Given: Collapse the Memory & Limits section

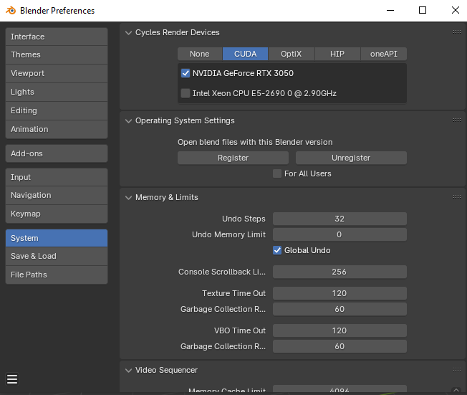Looking at the screenshot, I should 129,197.
